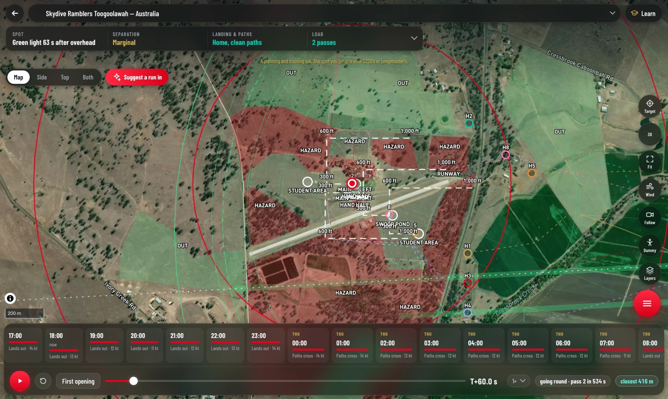Select the 22:00 forecast card
The height and width of the screenshot is (399, 668).
[x=225, y=345]
